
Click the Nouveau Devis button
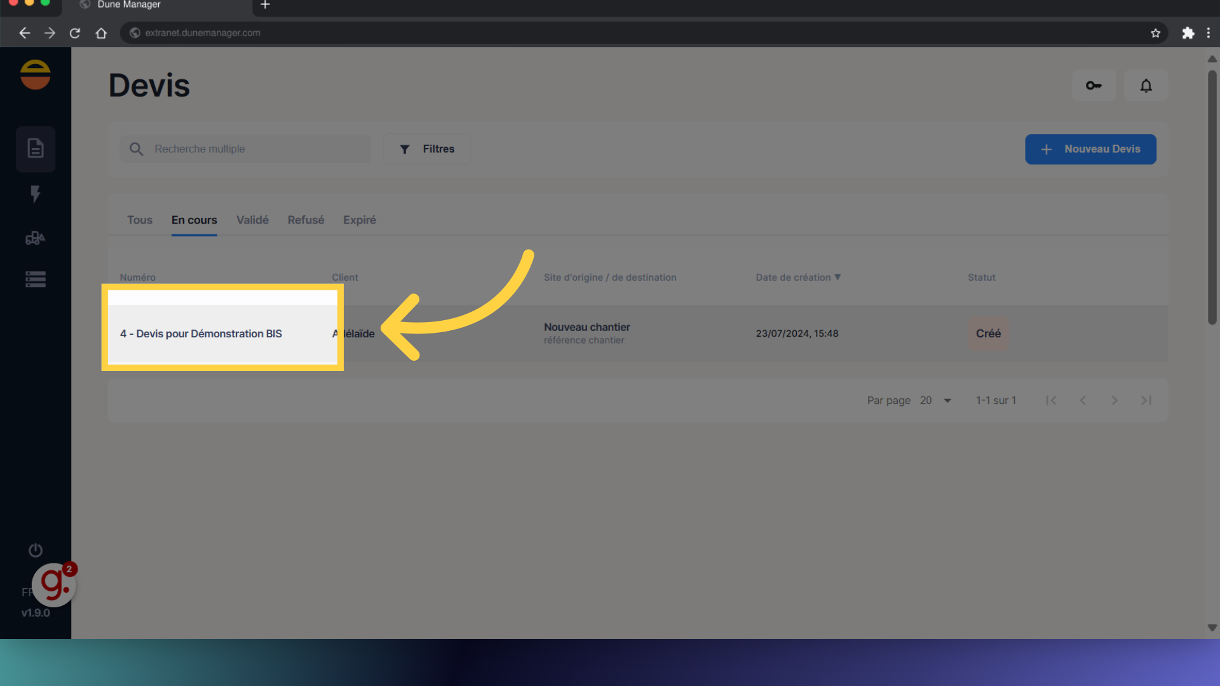pyautogui.click(x=1090, y=149)
